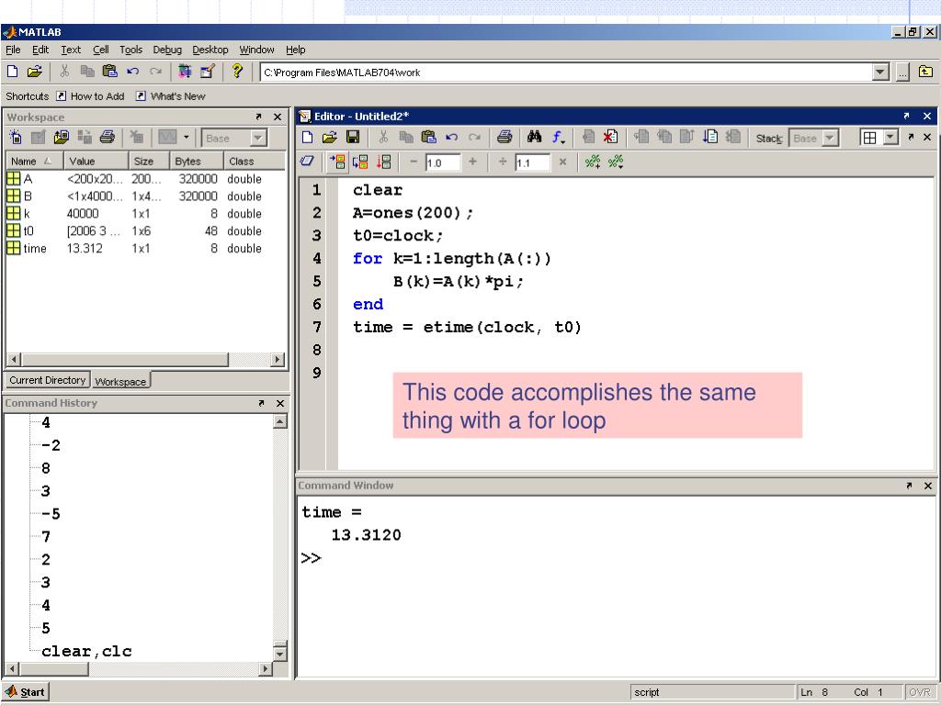Click Find binoculars icon in Editor toolbar
The width and height of the screenshot is (941, 705).
coord(534,138)
